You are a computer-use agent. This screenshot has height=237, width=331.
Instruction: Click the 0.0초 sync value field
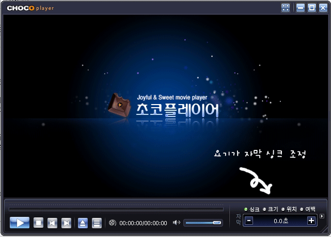click(280, 221)
